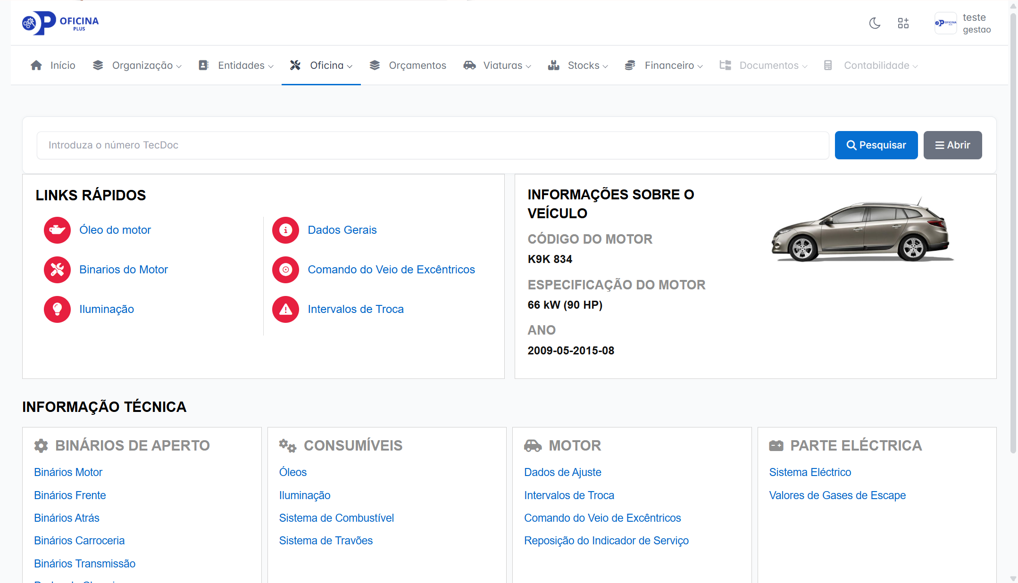This screenshot has width=1018, height=583.
Task: Open Reposição do Indicador de Serviço link
Action: [606, 541]
